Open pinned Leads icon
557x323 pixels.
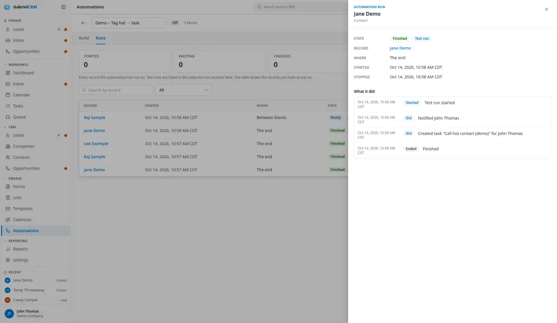pos(8,29)
